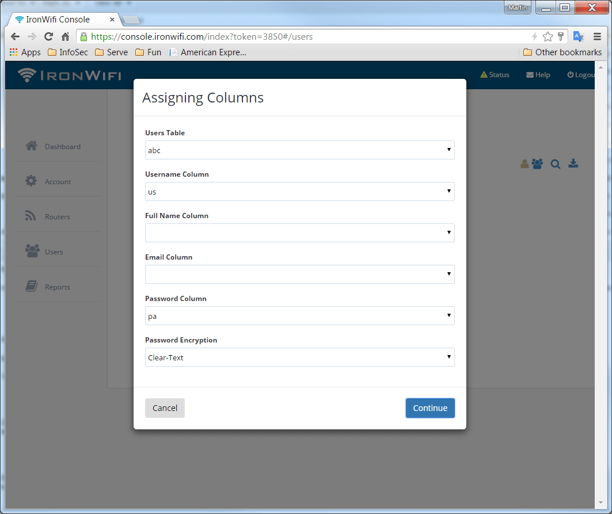Maximize the browser window
Image resolution: width=612 pixels, height=514 pixels.
pyautogui.click(x=564, y=7)
